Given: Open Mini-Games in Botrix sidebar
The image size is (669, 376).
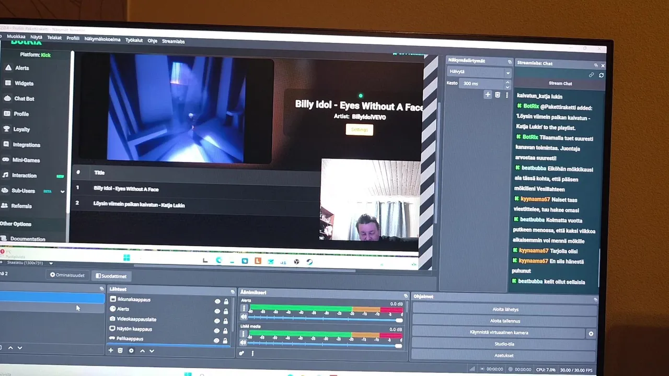Looking at the screenshot, I should 26,160.
